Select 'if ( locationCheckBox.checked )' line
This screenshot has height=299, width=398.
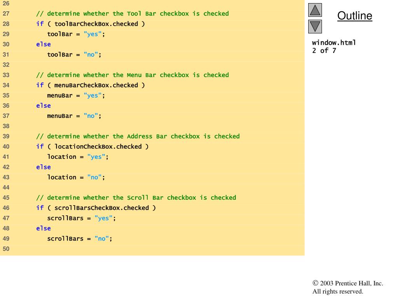click(92, 146)
